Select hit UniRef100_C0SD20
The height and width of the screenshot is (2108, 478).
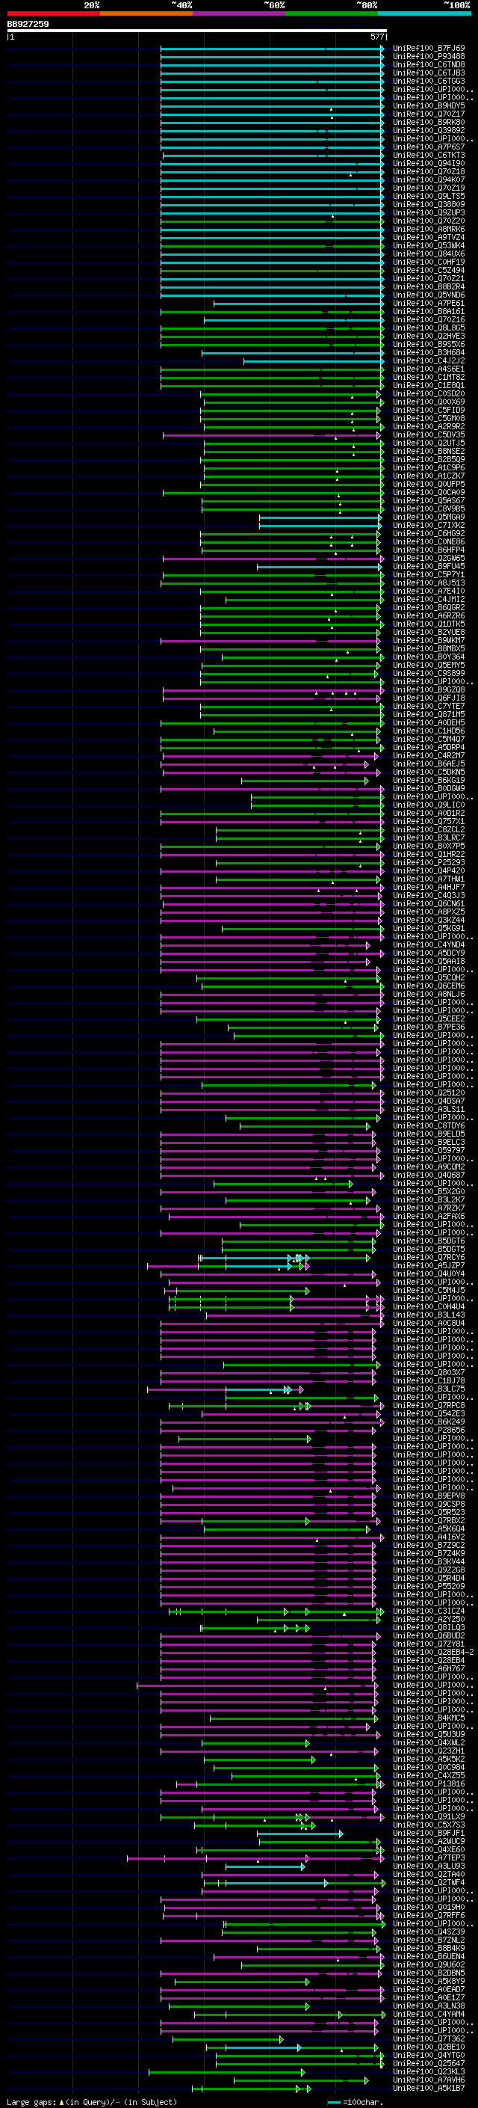point(429,393)
